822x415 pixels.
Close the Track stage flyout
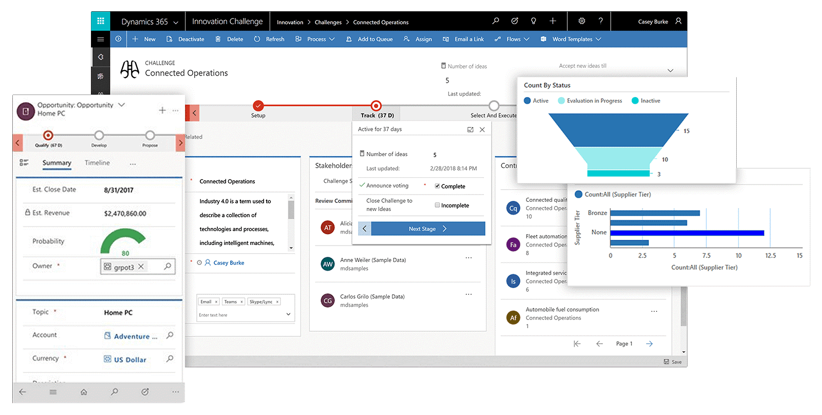click(x=482, y=129)
